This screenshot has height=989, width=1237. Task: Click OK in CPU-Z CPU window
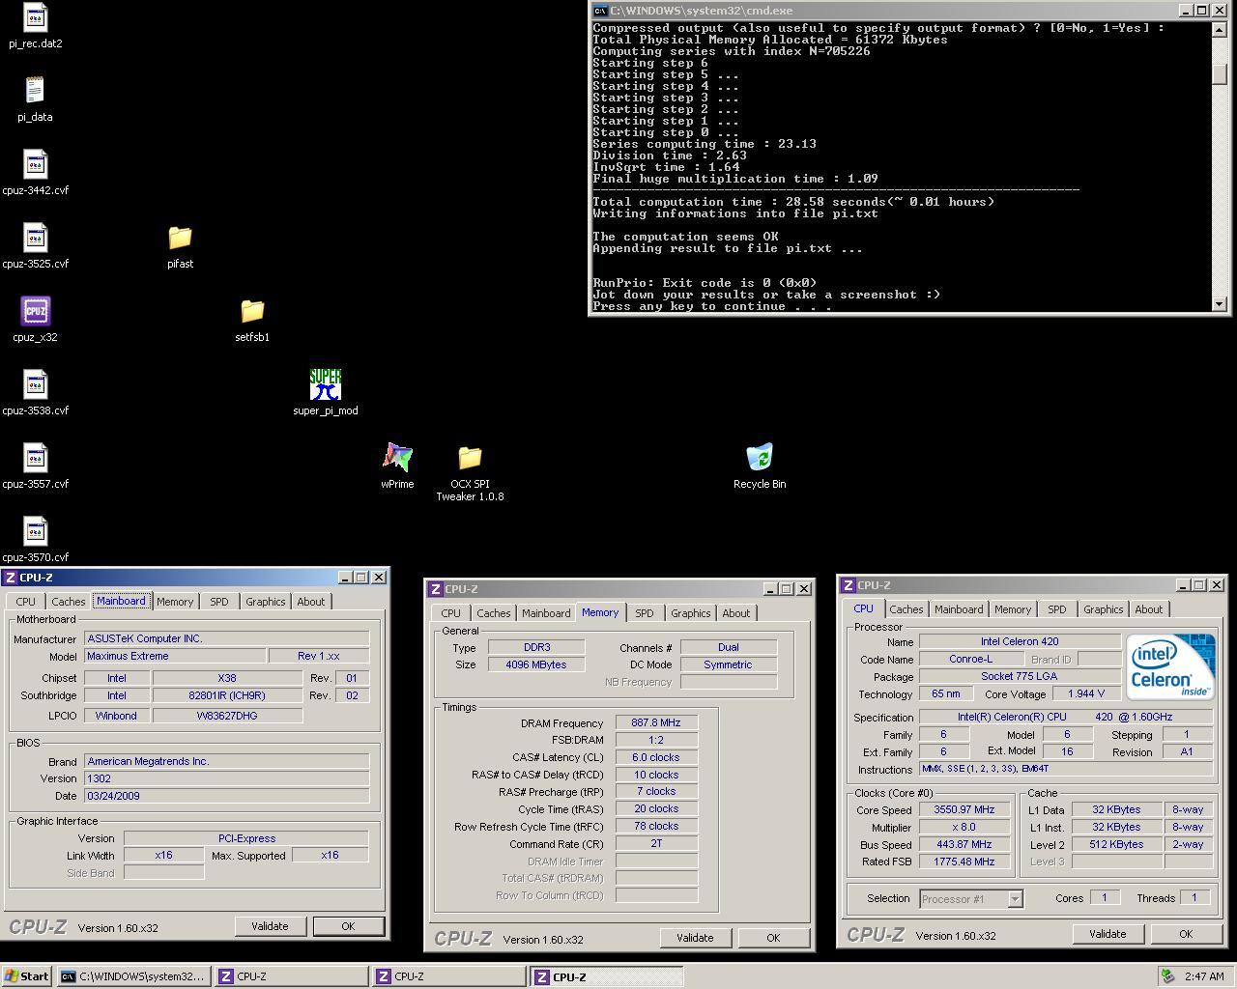1186,934
